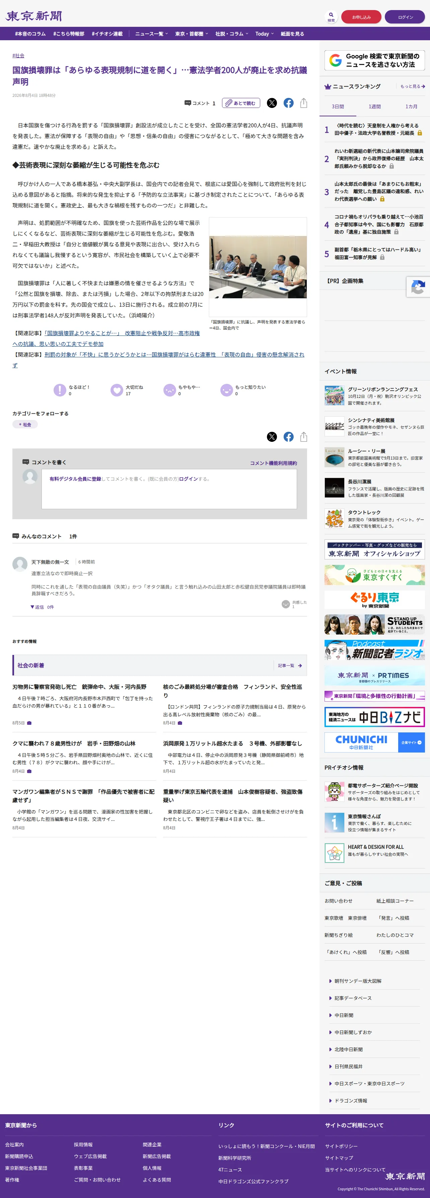Click the comment text input box

(169, 489)
